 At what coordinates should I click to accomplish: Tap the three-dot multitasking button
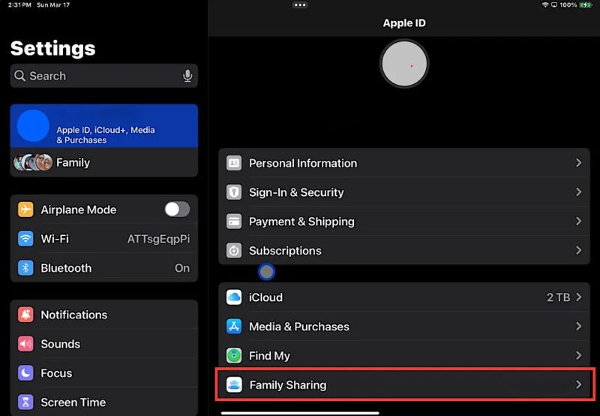coord(300,5)
